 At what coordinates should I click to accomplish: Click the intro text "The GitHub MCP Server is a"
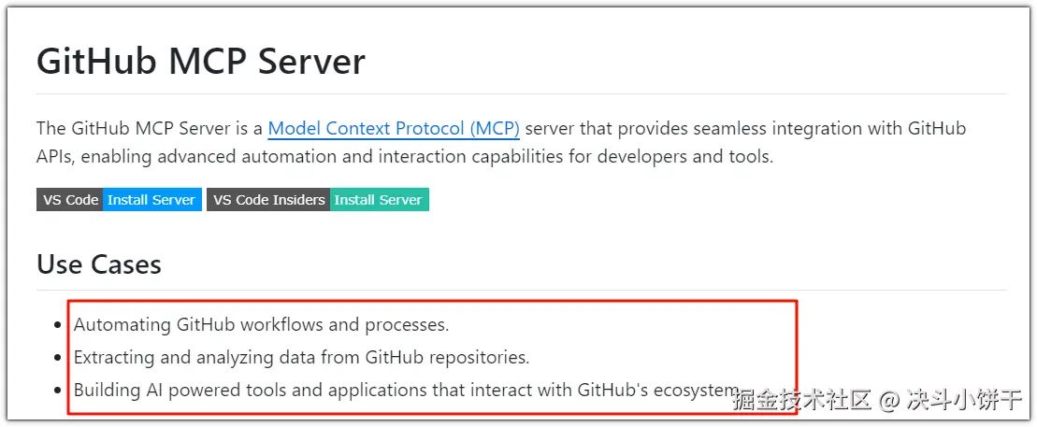tap(150, 129)
